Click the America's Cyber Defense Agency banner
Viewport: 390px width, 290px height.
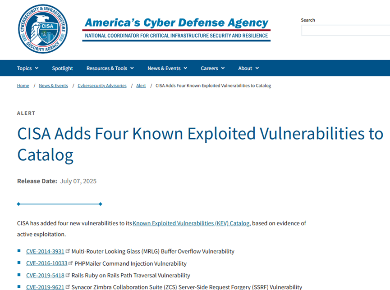pos(176,28)
